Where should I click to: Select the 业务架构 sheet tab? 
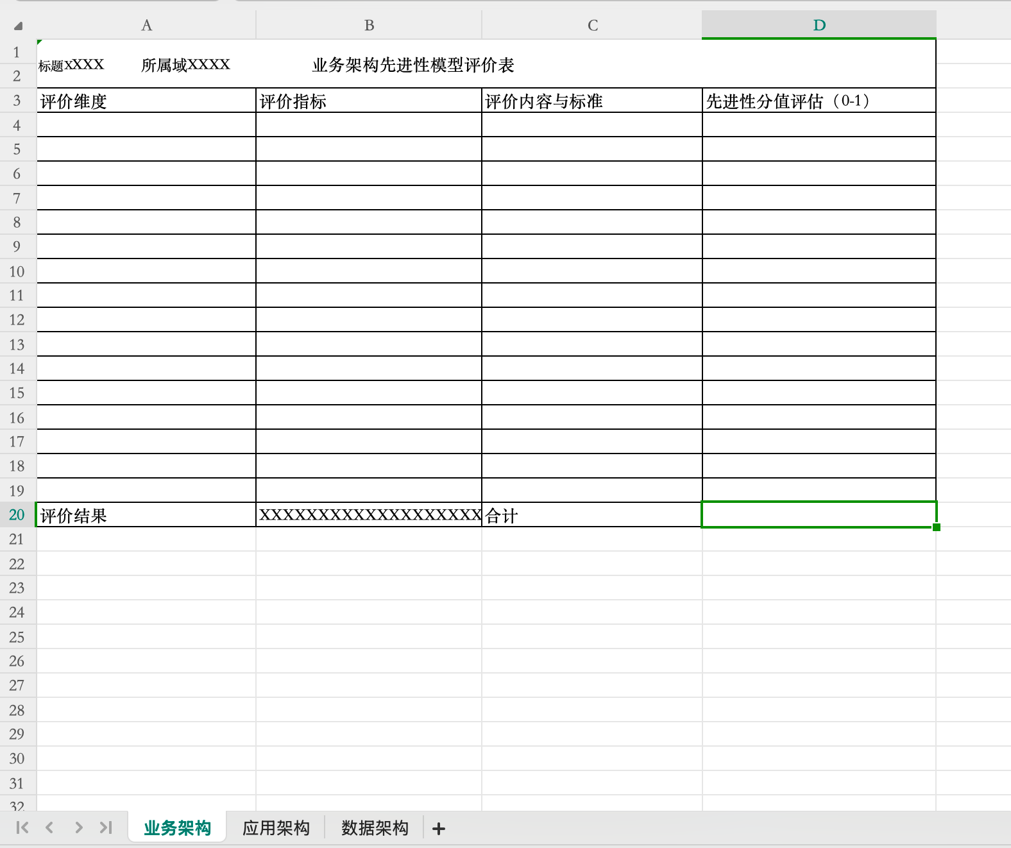(x=177, y=828)
